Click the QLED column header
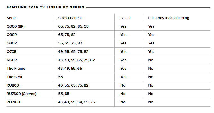This screenshot has width=214, height=113. click(125, 18)
